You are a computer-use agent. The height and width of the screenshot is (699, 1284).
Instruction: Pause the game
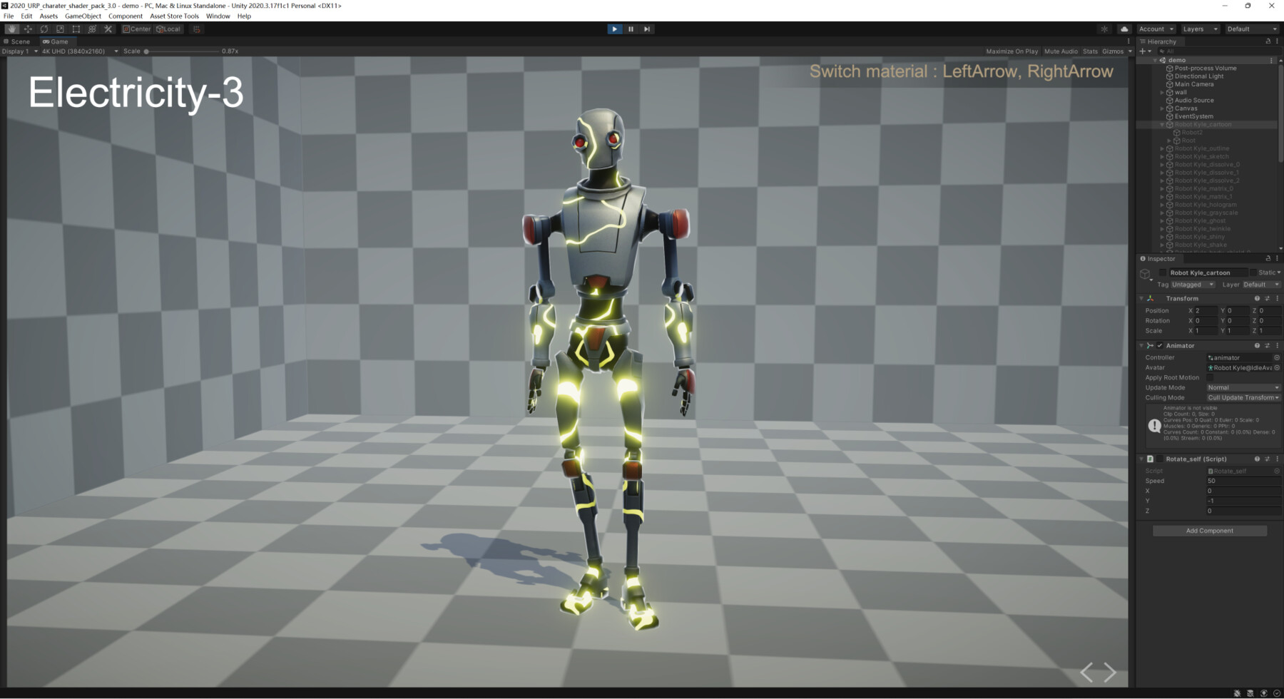(631, 29)
